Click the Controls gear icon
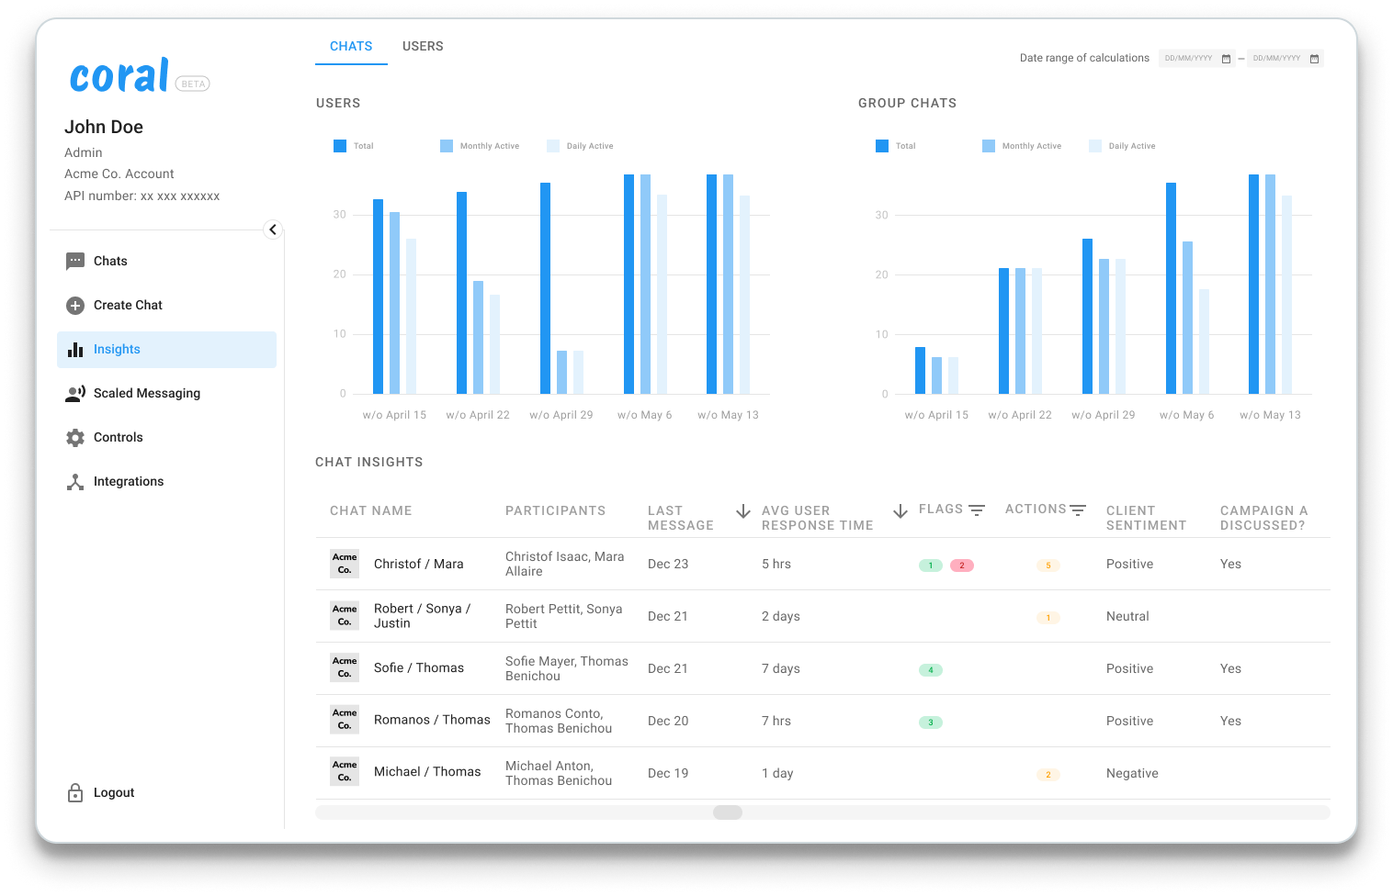 pos(75,438)
